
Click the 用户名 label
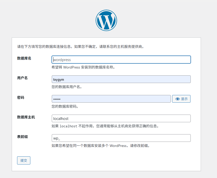(22, 78)
